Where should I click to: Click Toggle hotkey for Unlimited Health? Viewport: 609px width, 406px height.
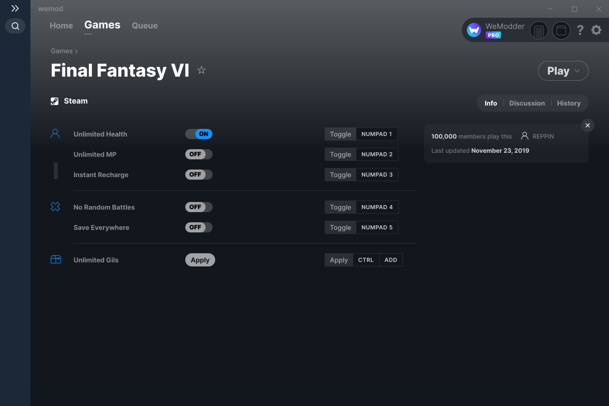pyautogui.click(x=341, y=134)
